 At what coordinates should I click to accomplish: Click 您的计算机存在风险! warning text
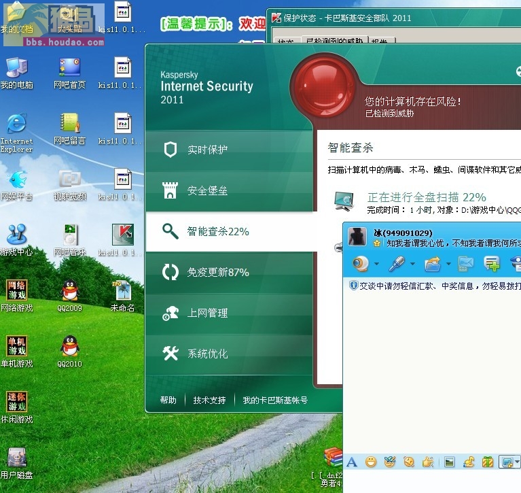coord(412,101)
